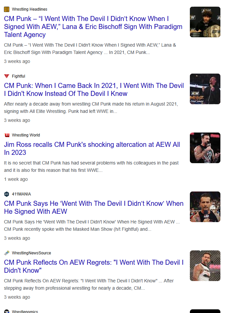Screen dimensions: 237x313
Task: Open the Jim Ross AEW All In article
Action: (92, 148)
